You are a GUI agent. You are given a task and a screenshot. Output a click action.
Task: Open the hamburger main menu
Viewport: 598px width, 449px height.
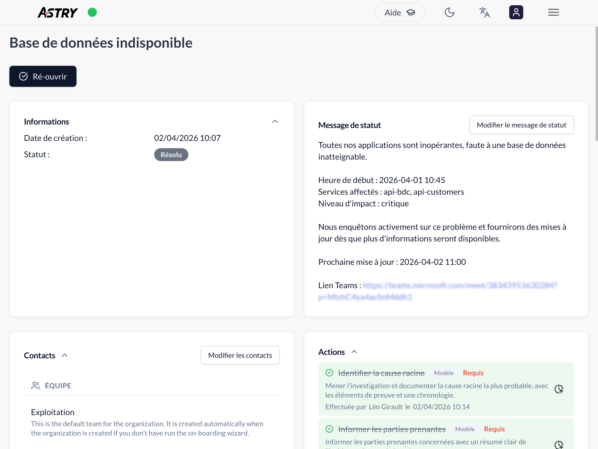[x=553, y=13]
